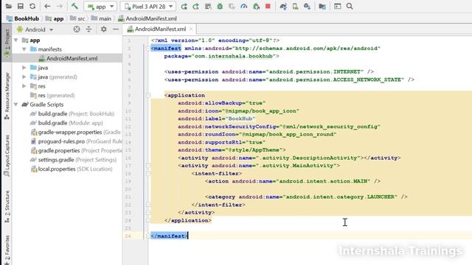Select proguard-rules.pro file
The width and height of the screenshot is (472, 265).
coord(76,141)
